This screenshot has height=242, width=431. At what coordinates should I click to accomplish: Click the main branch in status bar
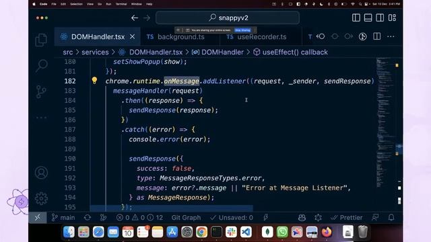coord(63,218)
